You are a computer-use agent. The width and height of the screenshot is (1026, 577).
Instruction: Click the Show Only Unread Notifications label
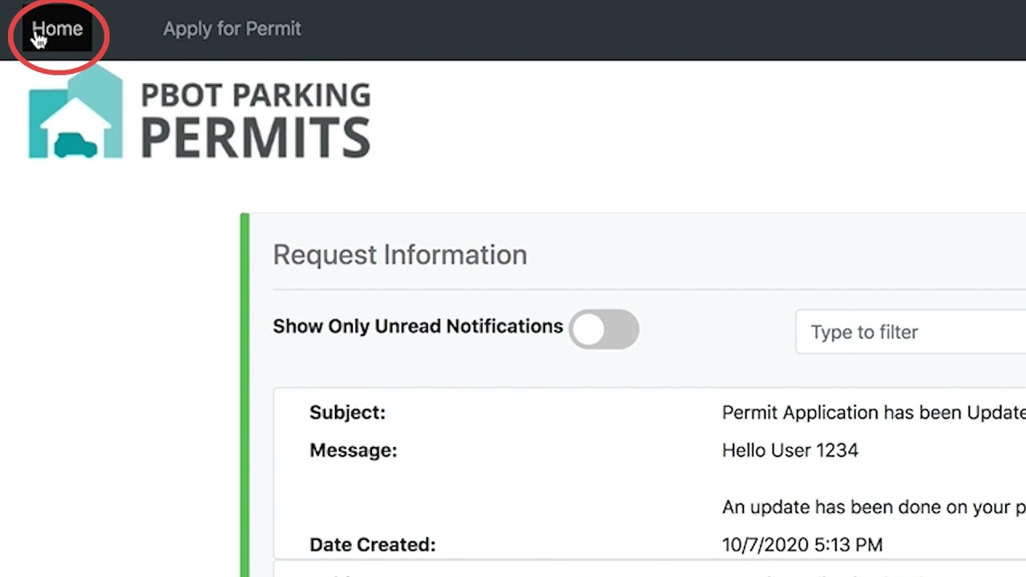pos(418,326)
